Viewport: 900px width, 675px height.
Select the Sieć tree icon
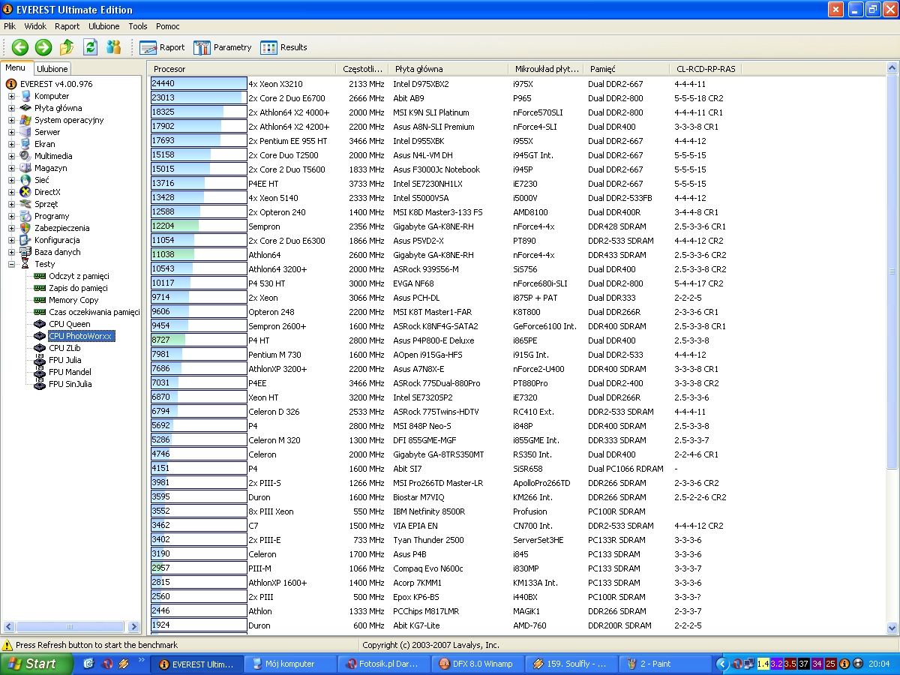(x=26, y=180)
